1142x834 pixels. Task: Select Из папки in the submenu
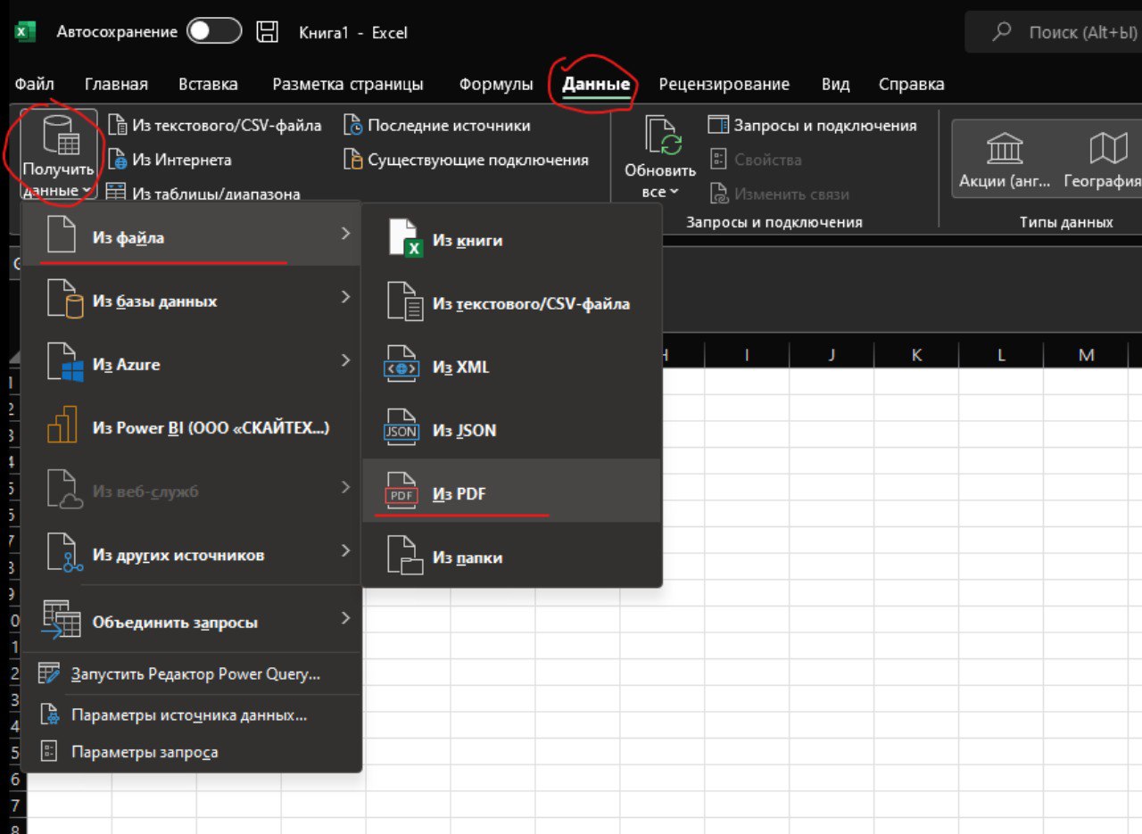(x=511, y=557)
